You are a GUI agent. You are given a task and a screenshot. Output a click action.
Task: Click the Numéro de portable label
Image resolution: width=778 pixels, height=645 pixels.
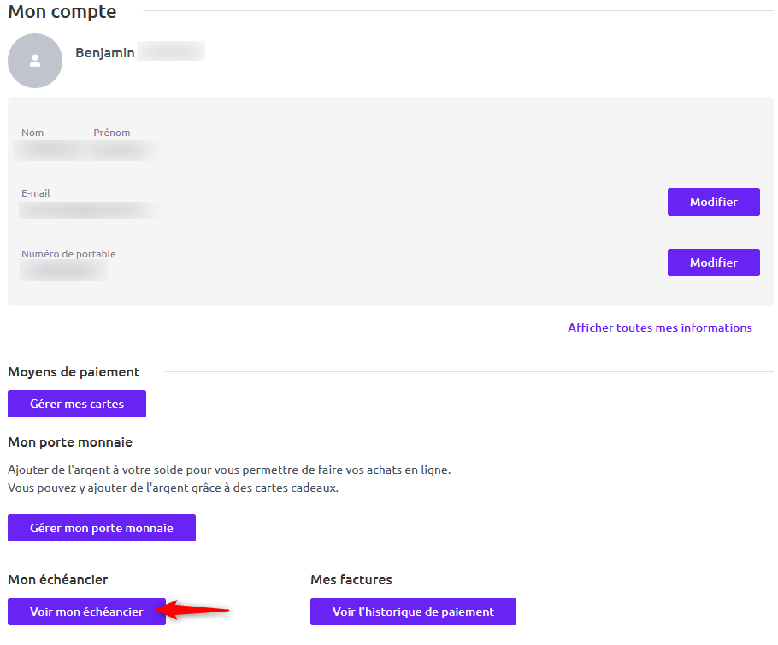click(x=68, y=254)
